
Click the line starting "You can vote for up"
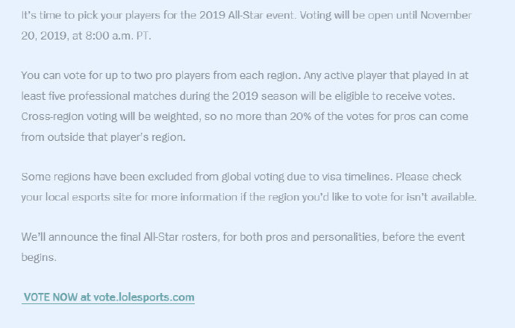coord(245,75)
